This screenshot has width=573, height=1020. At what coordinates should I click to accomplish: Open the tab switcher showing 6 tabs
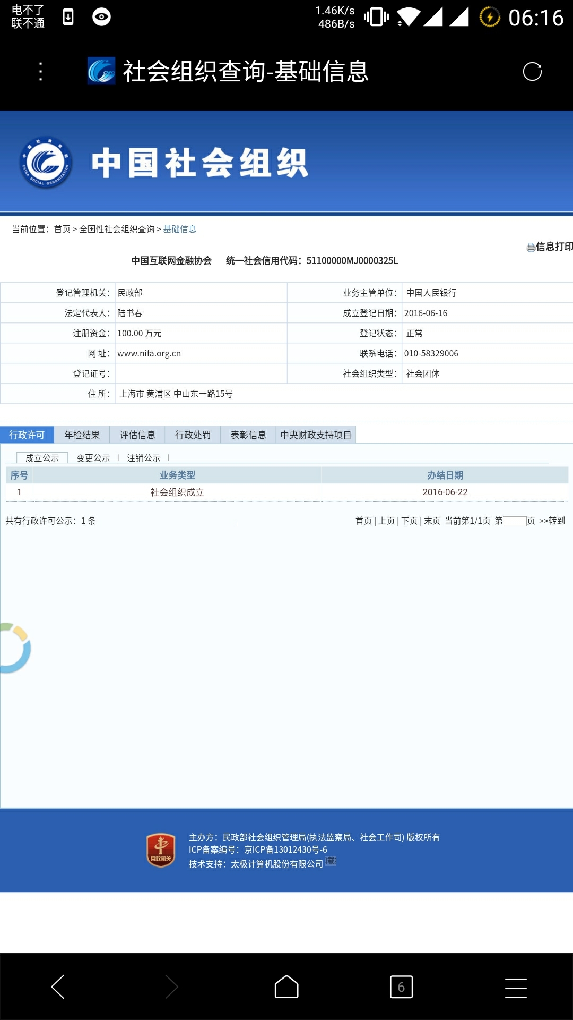401,987
